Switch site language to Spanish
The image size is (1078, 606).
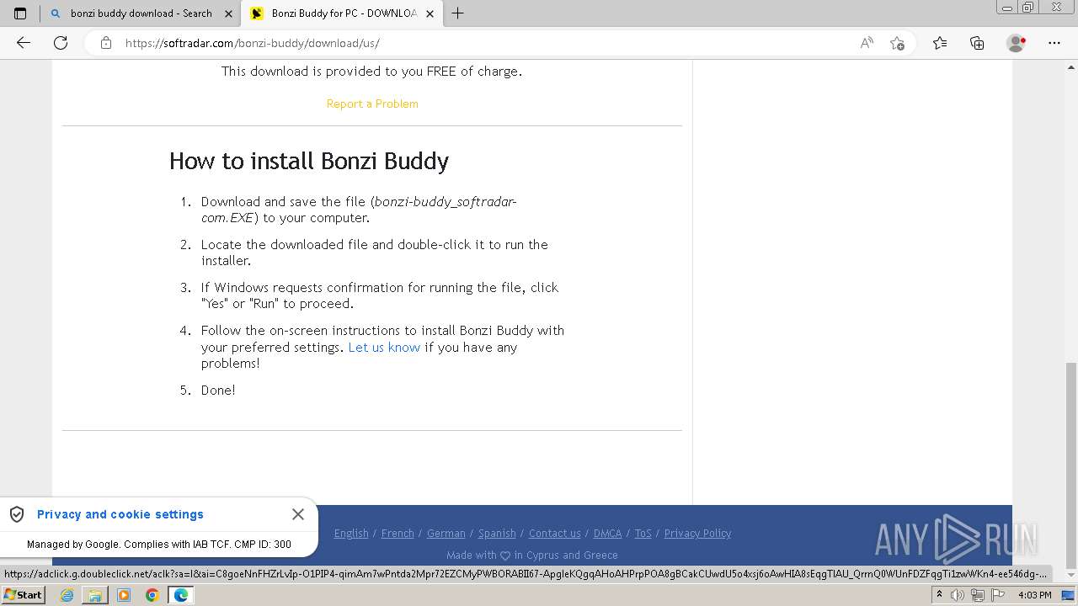[497, 534]
